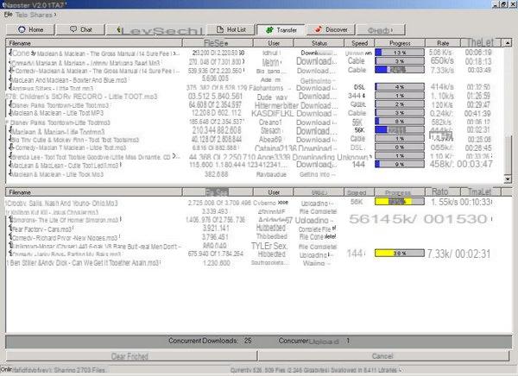
Task: Click the yellow 38% upload progress bar
Action: click(400, 254)
